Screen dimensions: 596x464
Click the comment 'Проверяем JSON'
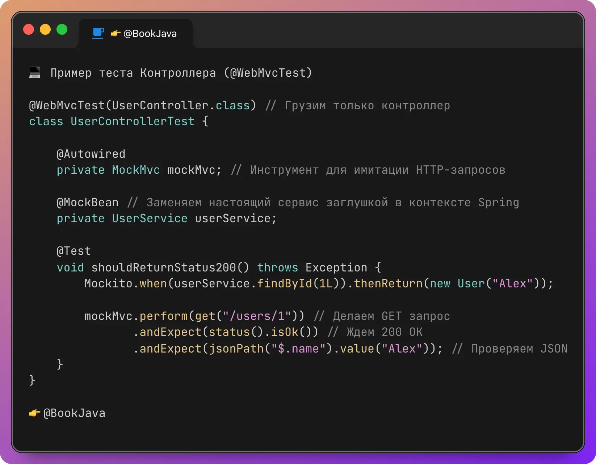pos(519,349)
